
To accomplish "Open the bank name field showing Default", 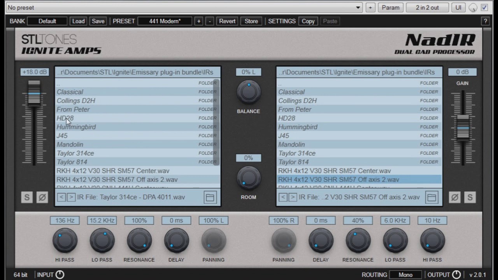I will tap(47, 21).
